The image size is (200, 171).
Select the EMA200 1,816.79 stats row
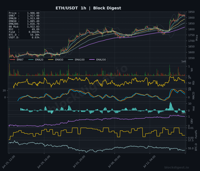pyautogui.click(x=24, y=24)
